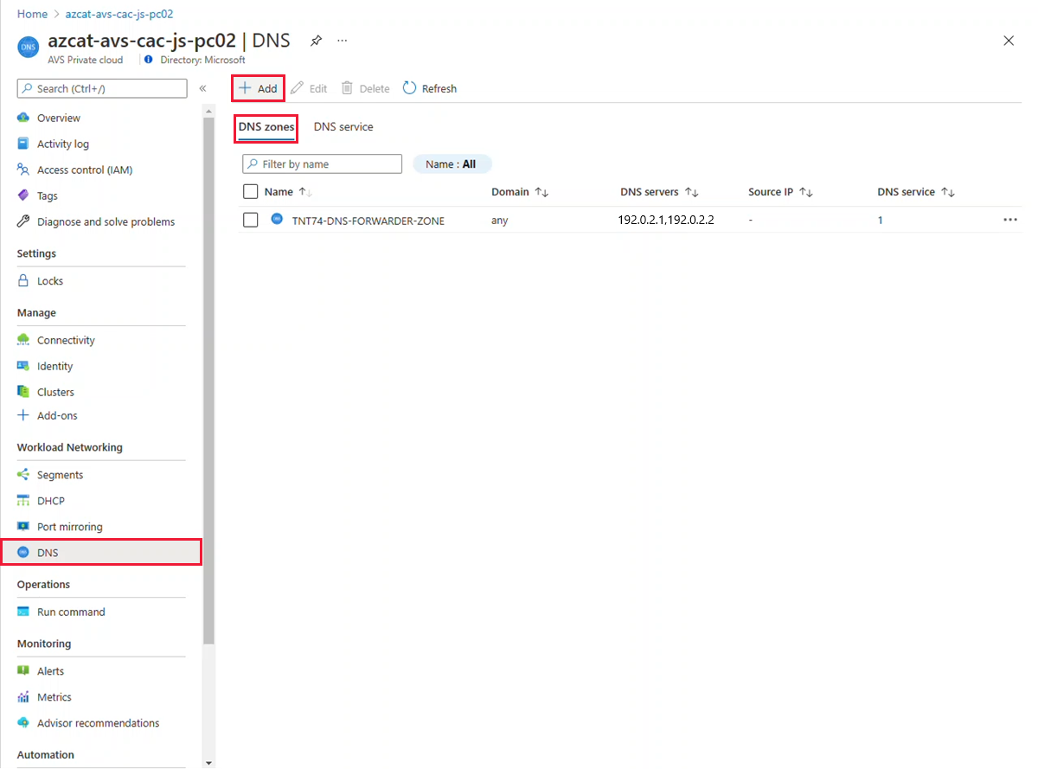1038x769 pixels.
Task: Add a new DNS zone
Action: pyautogui.click(x=257, y=87)
